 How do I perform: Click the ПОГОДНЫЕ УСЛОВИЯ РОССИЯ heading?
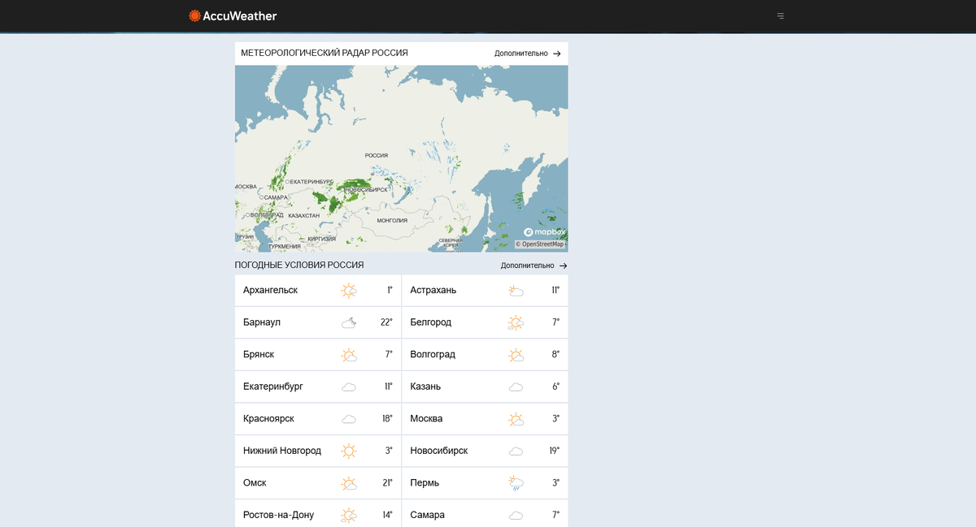point(299,266)
